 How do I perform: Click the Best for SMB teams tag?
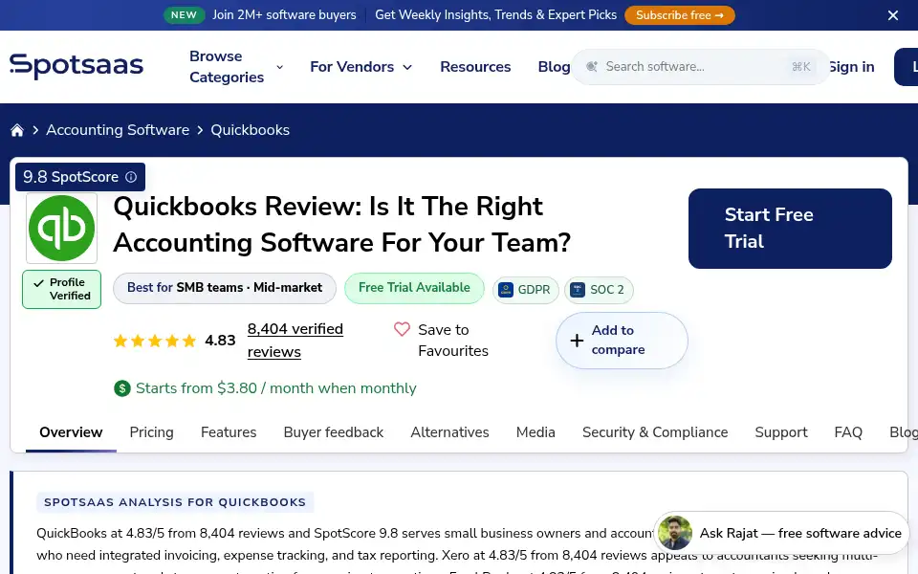(225, 288)
